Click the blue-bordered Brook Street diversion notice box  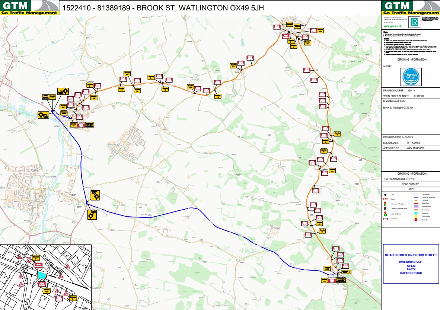point(411,264)
